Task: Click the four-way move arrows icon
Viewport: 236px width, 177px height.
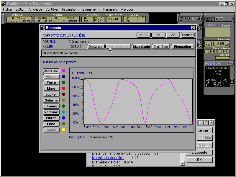Action: pyautogui.click(x=194, y=19)
